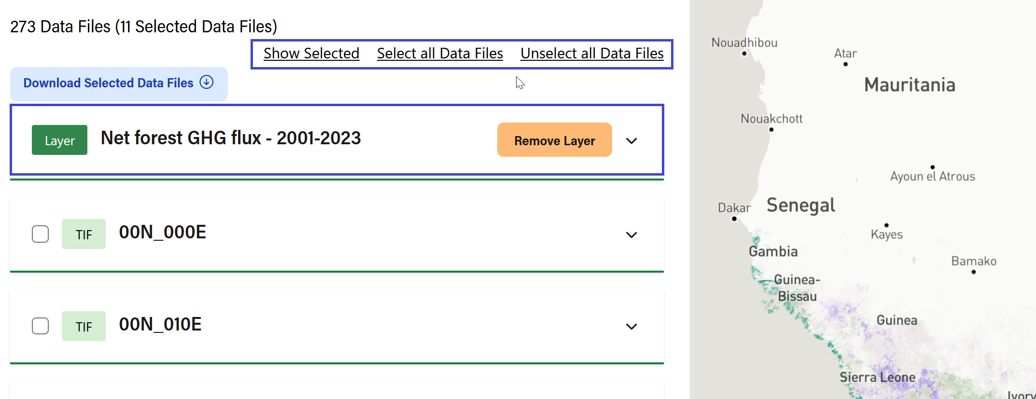
Task: Click the TIF badge beside 00N_010E
Action: tap(84, 326)
